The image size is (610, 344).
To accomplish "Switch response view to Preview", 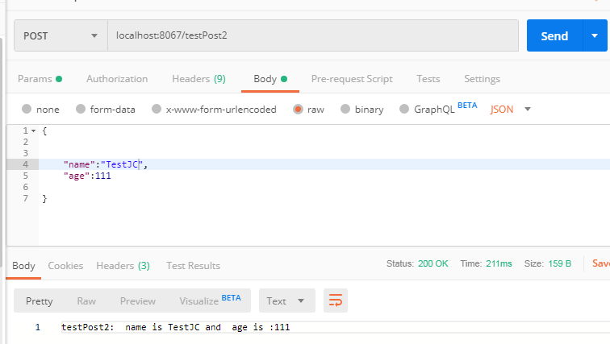I will click(x=138, y=301).
